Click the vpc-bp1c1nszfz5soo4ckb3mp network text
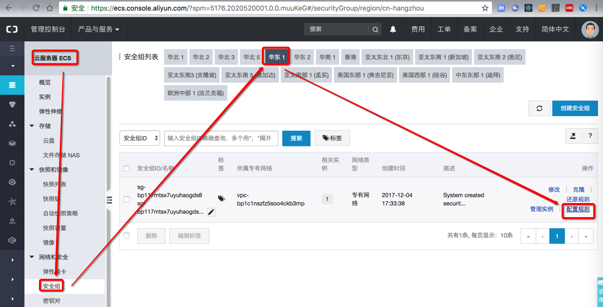 pos(271,199)
